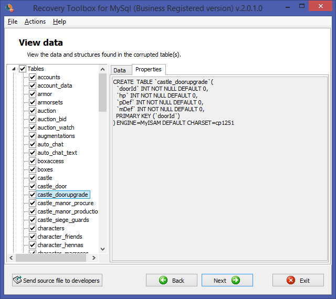Uncheck the augmentations checkbox
The height and width of the screenshot is (299, 336).
pos(33,136)
